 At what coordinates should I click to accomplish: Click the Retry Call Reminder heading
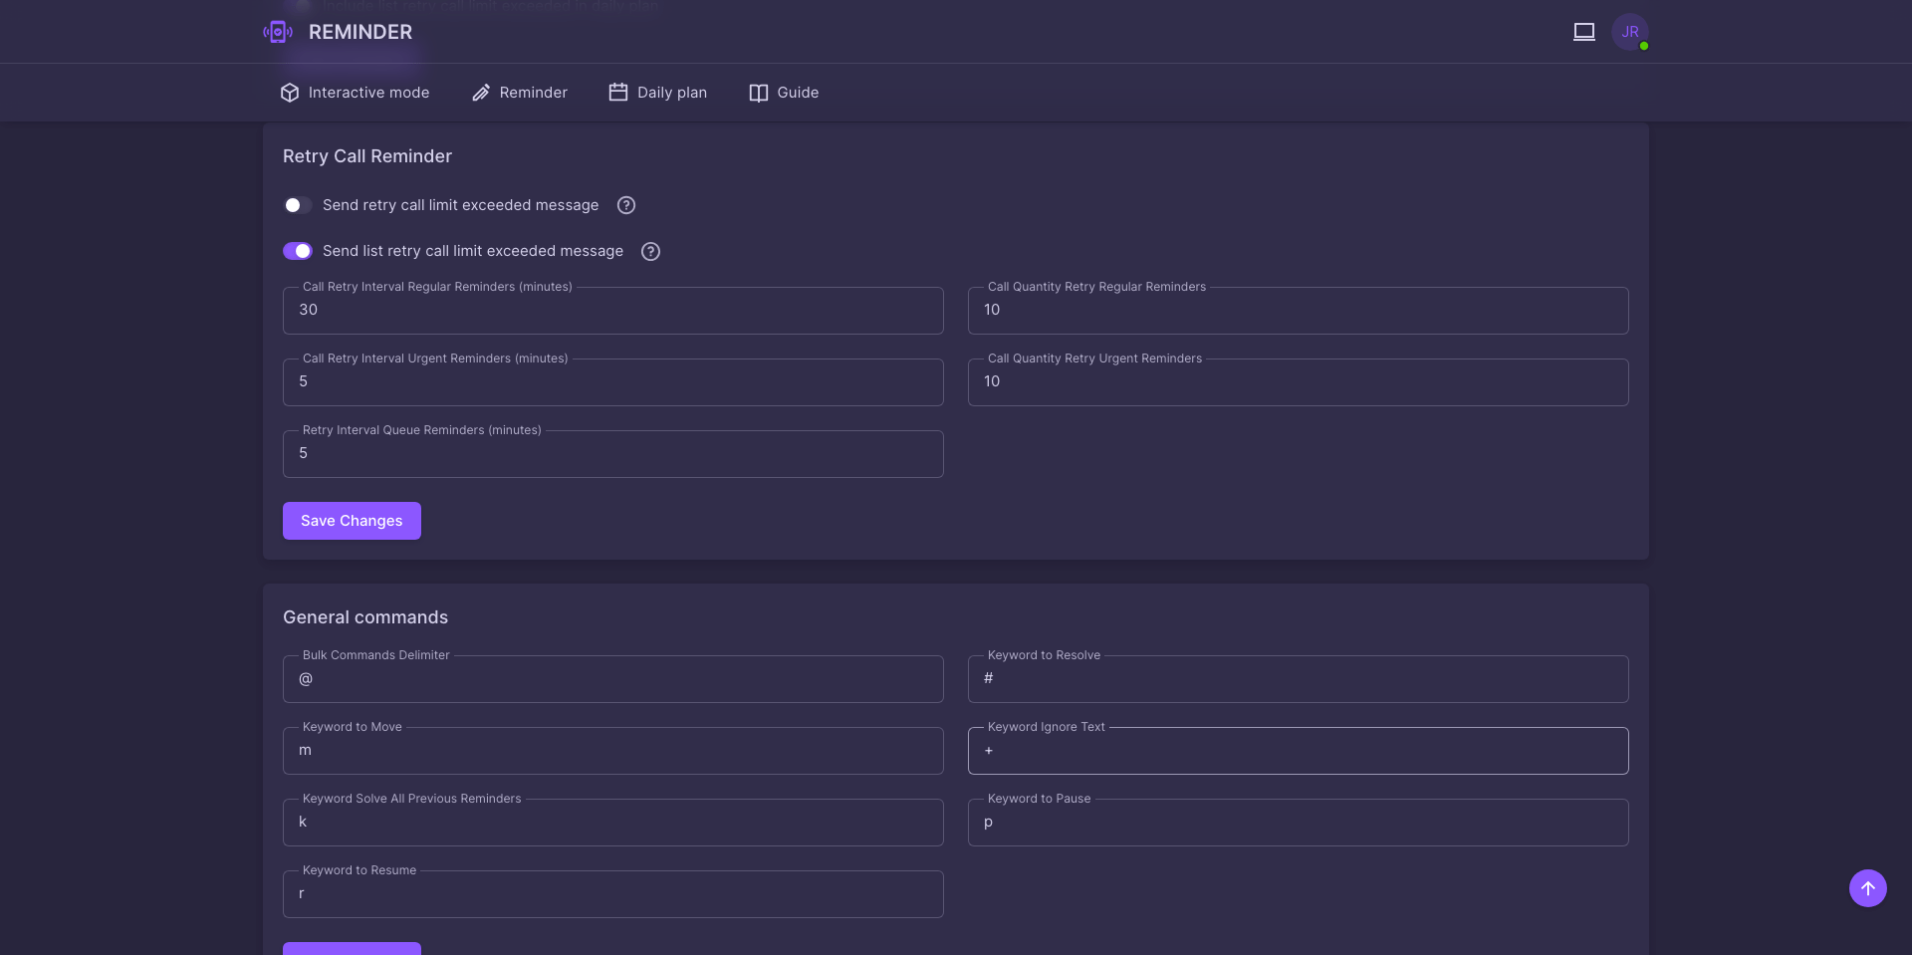coord(367,156)
